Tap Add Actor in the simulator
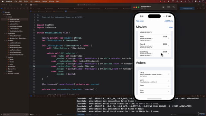This screenshot has height=116, width=206. [x=140, y=21]
